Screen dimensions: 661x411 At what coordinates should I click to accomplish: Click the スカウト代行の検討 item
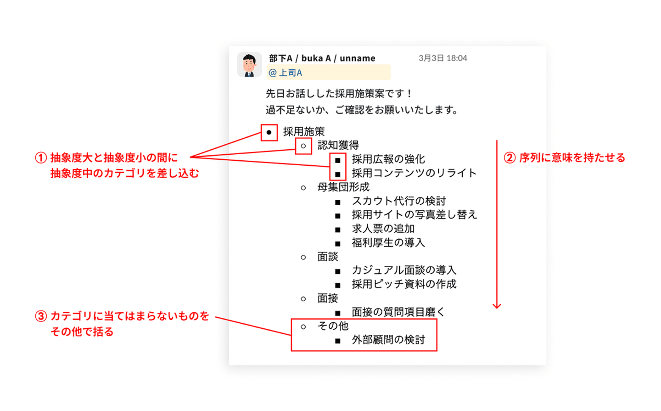pos(399,201)
